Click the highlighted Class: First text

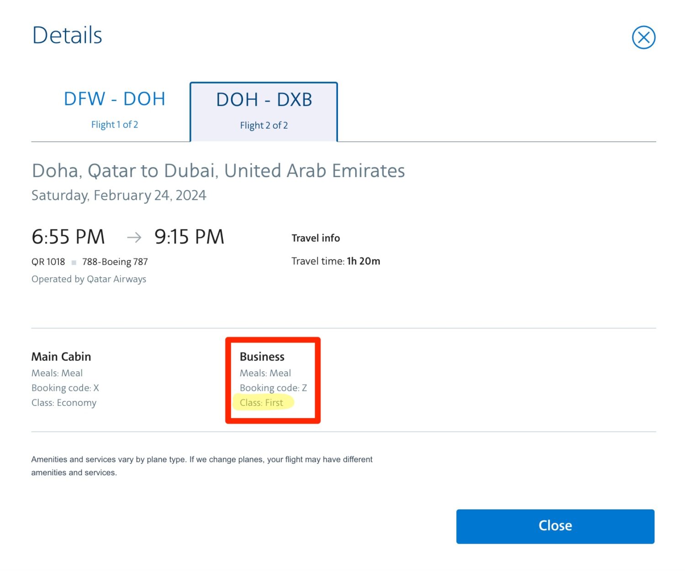tap(262, 403)
